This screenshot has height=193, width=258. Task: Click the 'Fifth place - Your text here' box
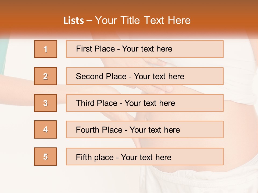pos(145,157)
